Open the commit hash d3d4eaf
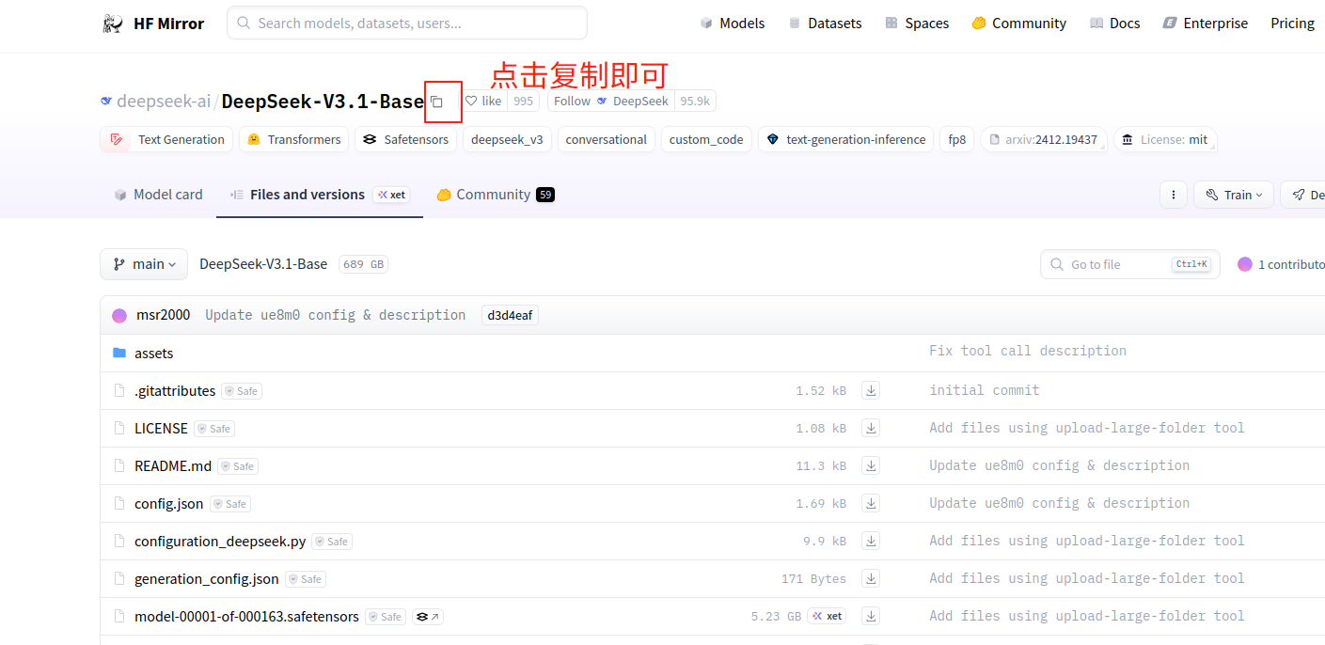The height and width of the screenshot is (645, 1325). pyautogui.click(x=510, y=315)
